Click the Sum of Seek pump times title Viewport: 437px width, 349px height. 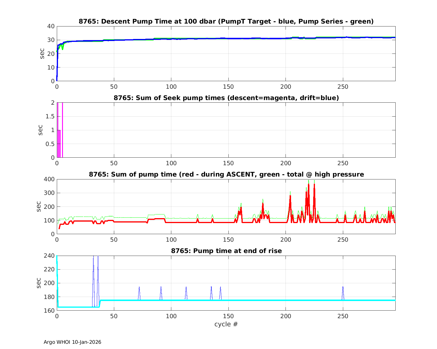(x=226, y=98)
